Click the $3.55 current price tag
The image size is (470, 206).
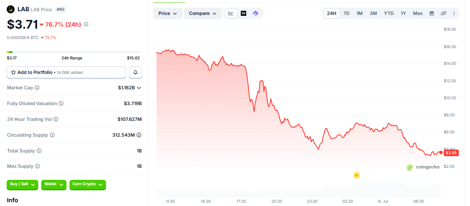(451, 153)
